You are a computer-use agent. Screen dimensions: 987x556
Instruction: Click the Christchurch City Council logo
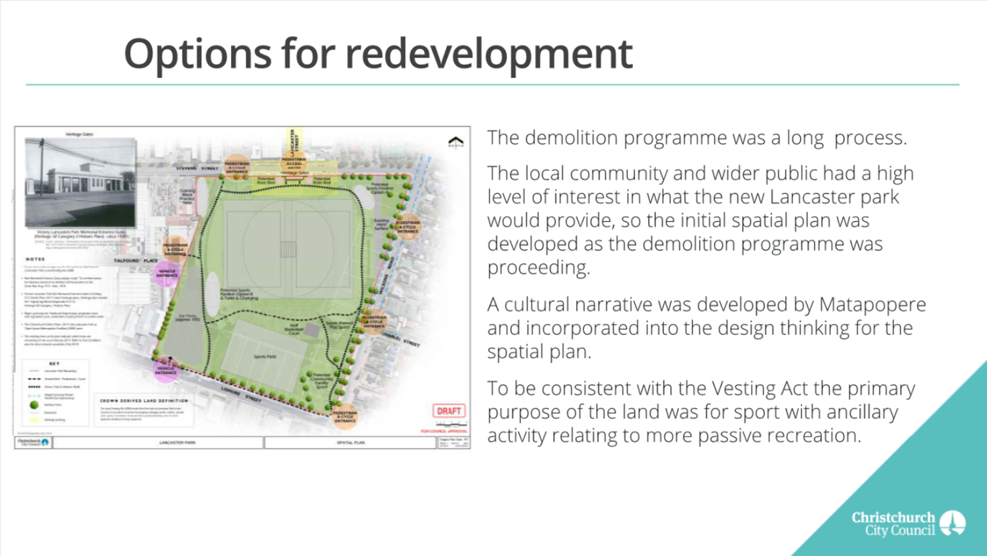908,523
